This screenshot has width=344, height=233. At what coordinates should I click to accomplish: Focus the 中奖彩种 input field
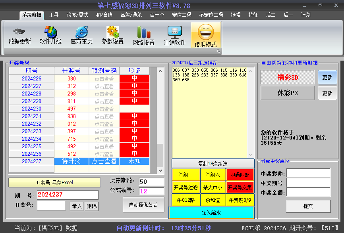click(x=309, y=173)
